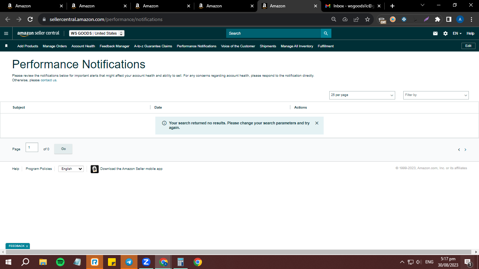Click the Search input field

[x=274, y=33]
